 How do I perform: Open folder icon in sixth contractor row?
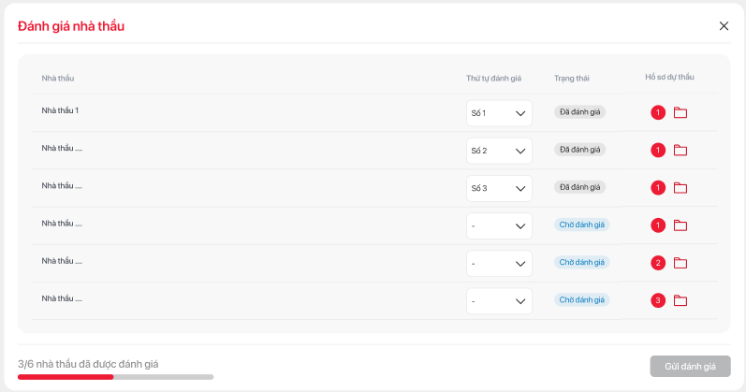coord(680,300)
